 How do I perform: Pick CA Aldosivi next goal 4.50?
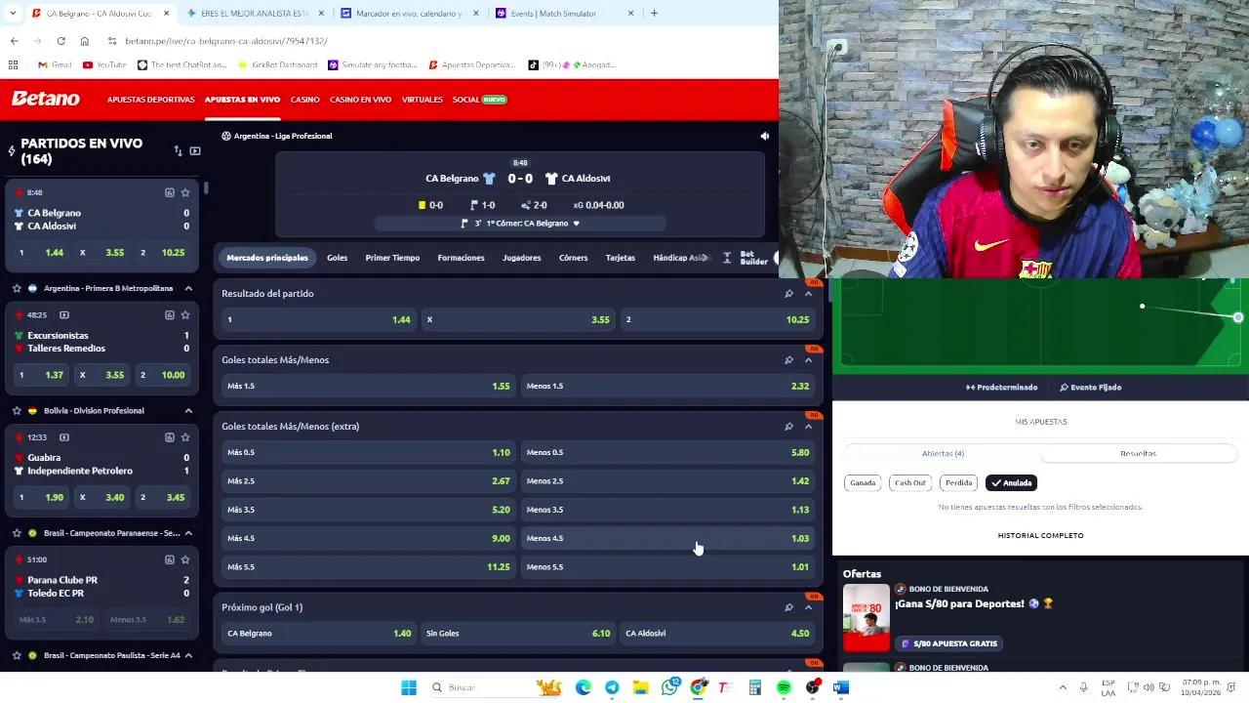[x=717, y=633]
